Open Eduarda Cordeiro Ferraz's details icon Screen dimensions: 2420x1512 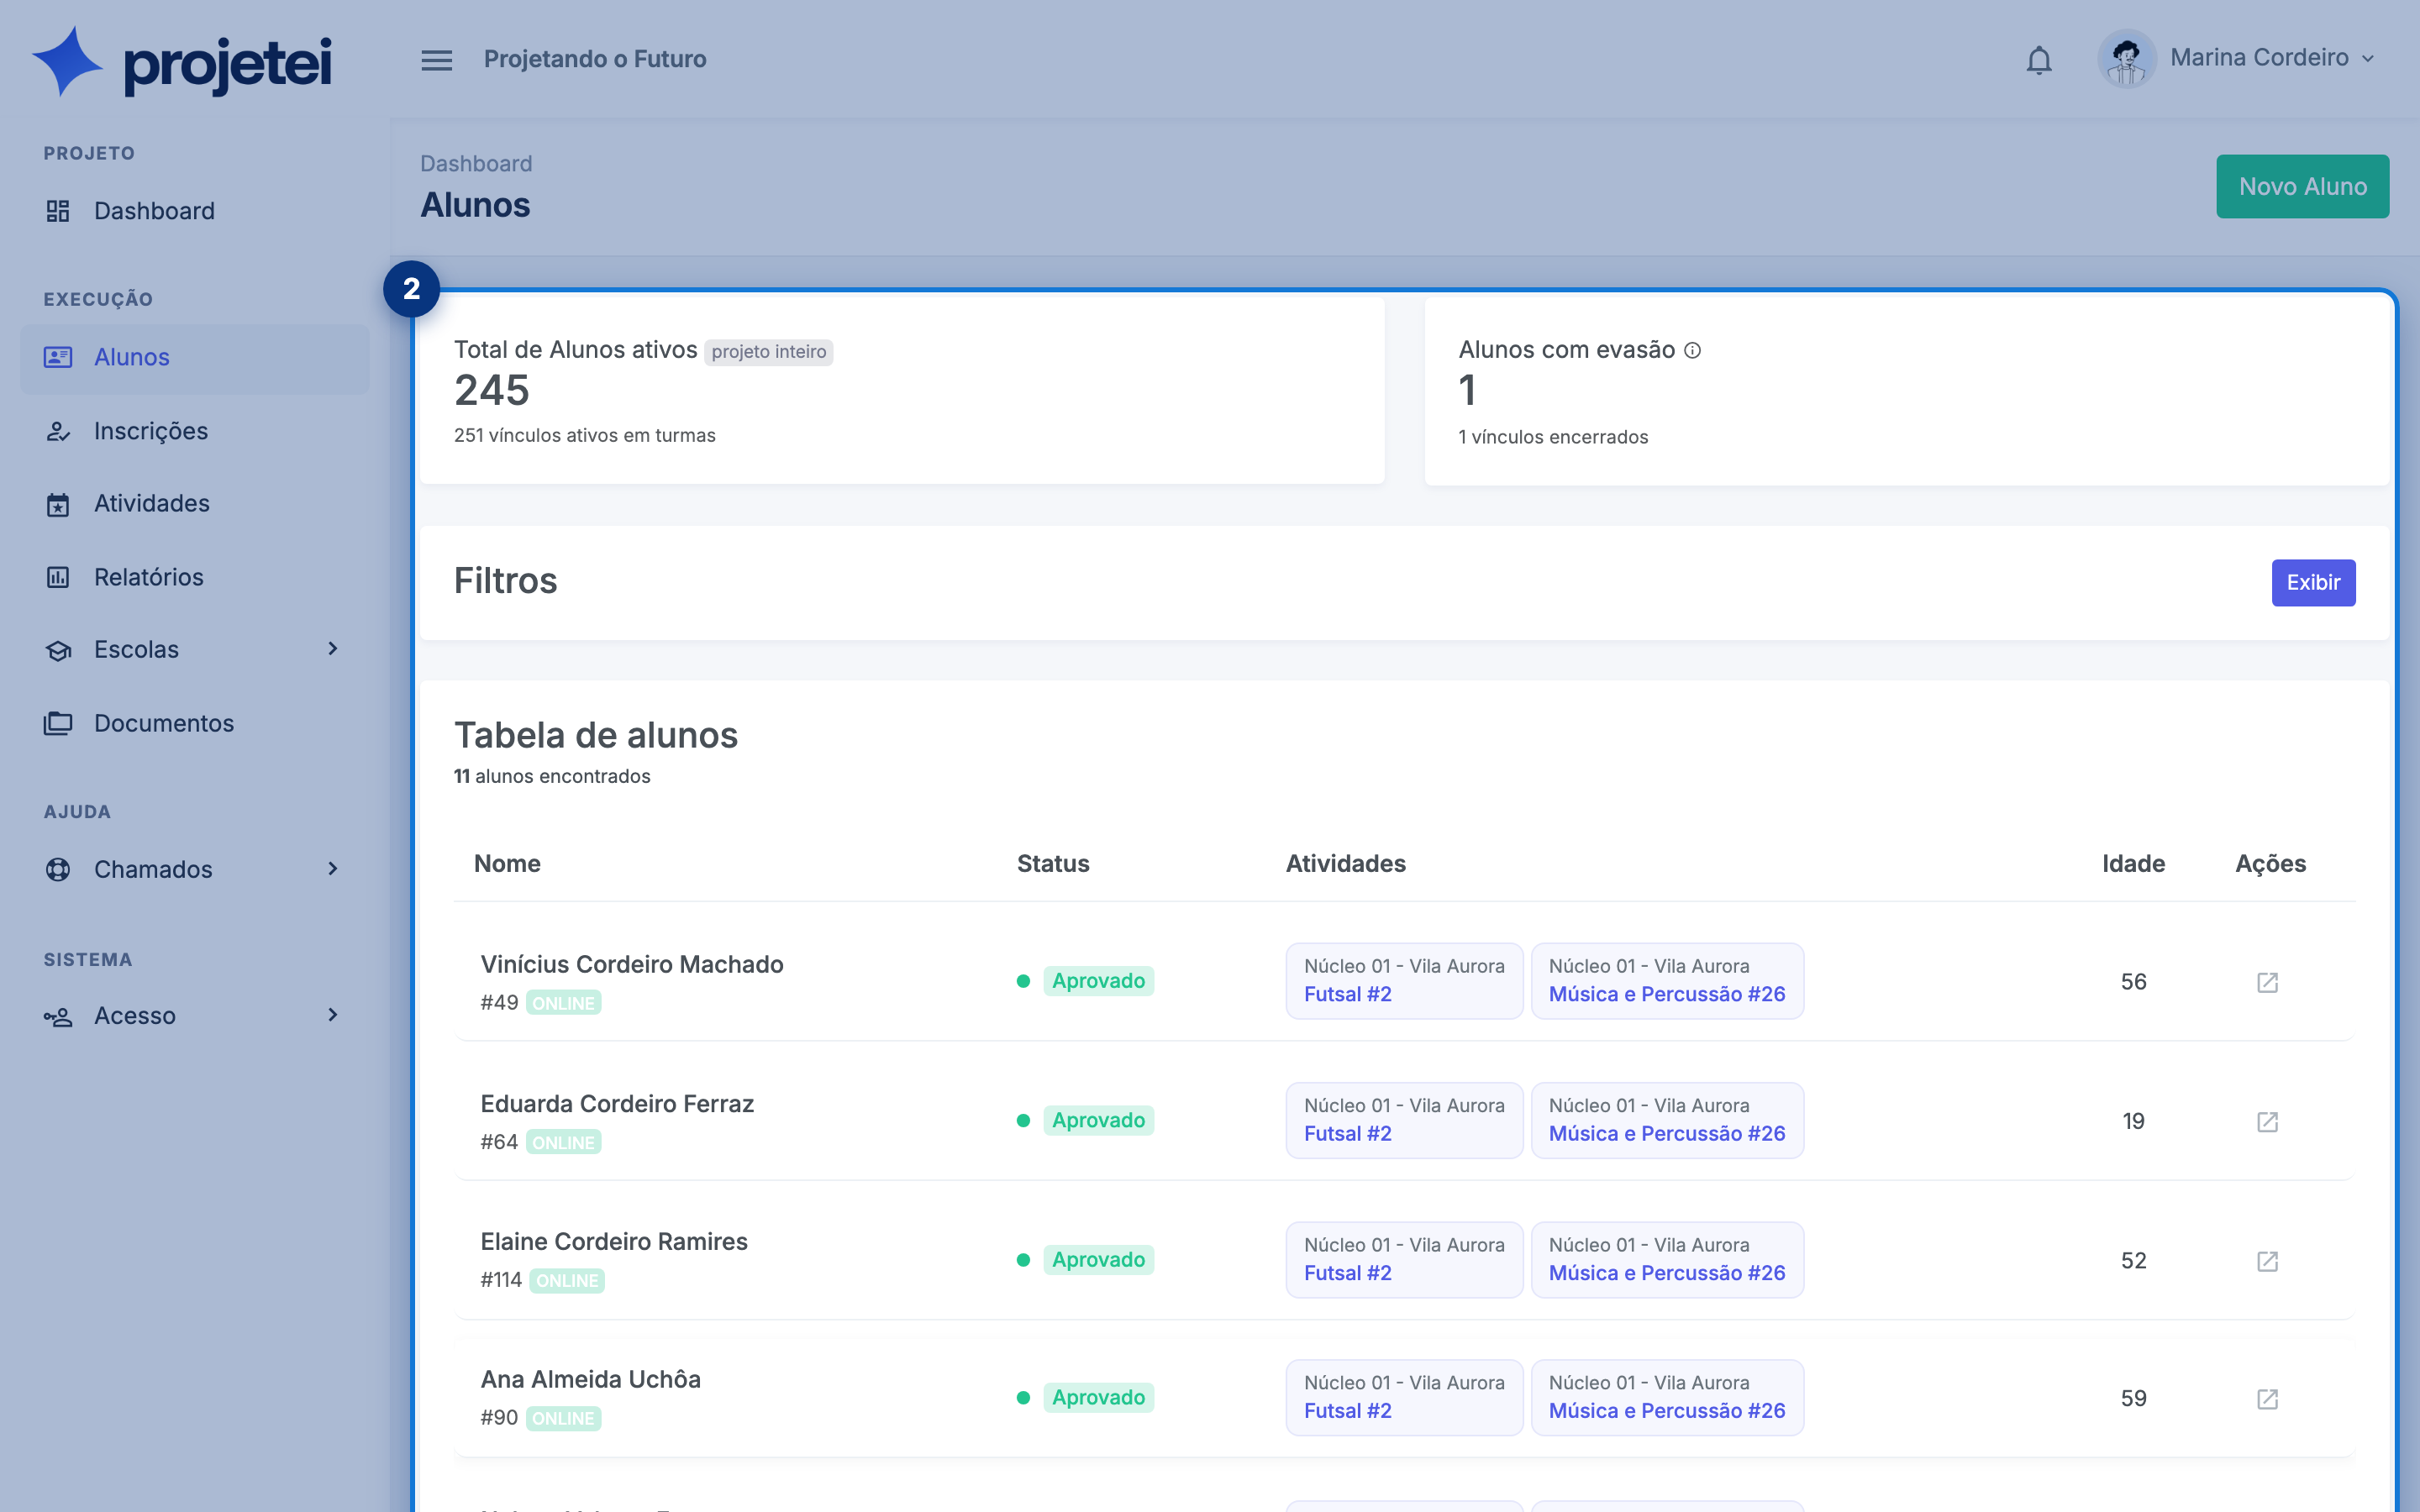tap(2267, 1121)
